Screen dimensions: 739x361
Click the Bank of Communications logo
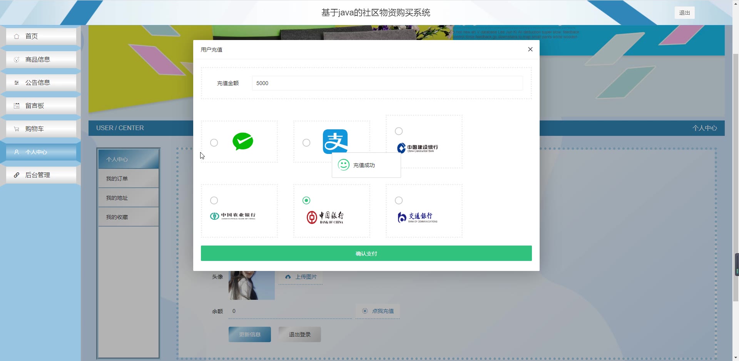[418, 217]
